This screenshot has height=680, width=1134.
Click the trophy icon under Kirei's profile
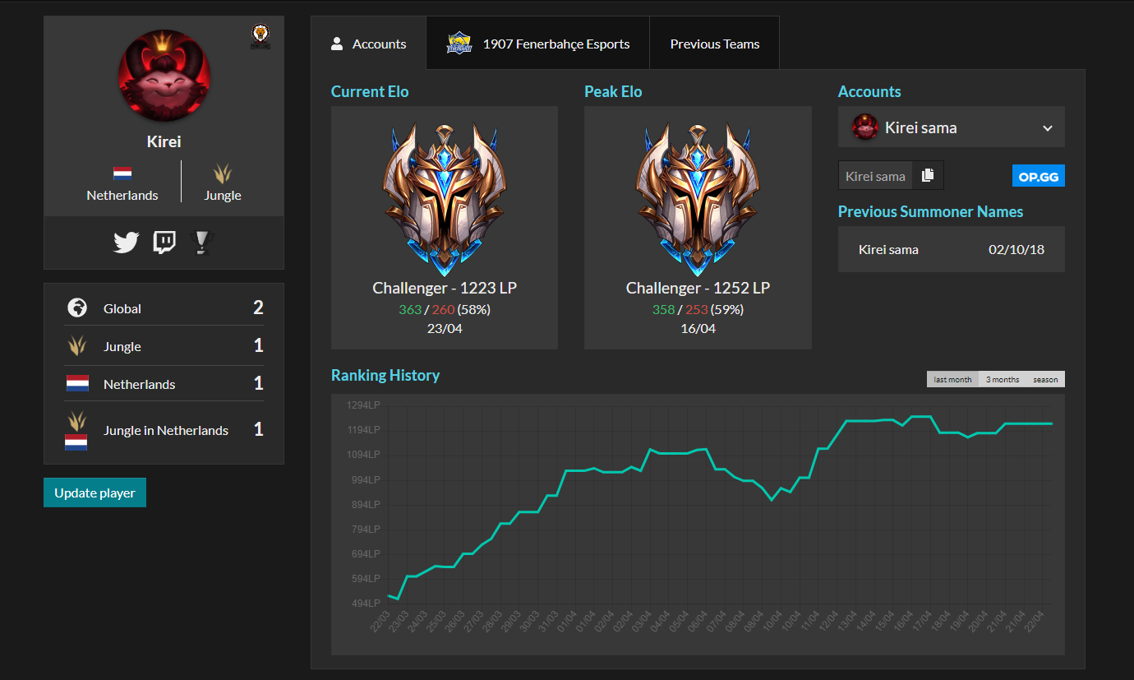coord(202,243)
